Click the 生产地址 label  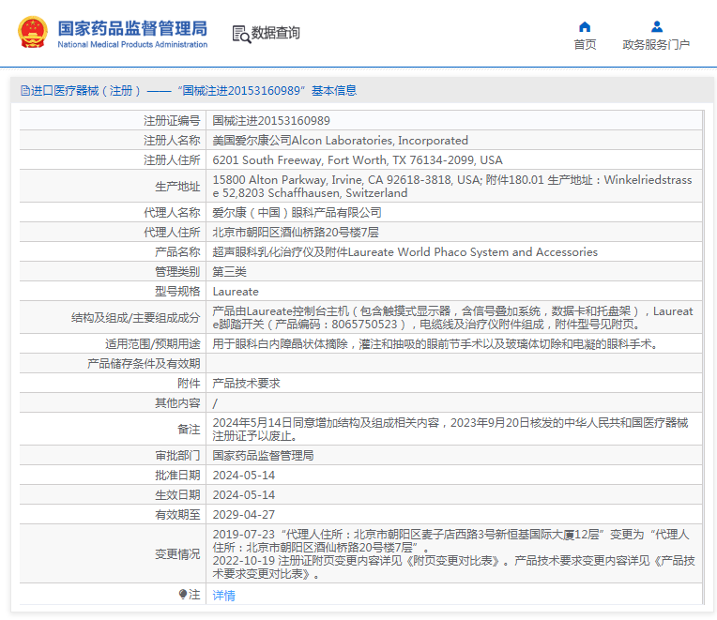tap(177, 187)
